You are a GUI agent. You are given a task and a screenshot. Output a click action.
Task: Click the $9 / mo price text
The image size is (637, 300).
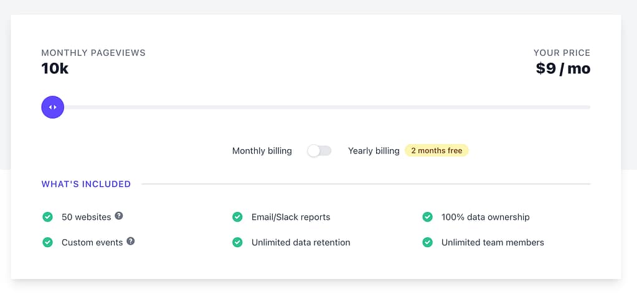pos(563,68)
